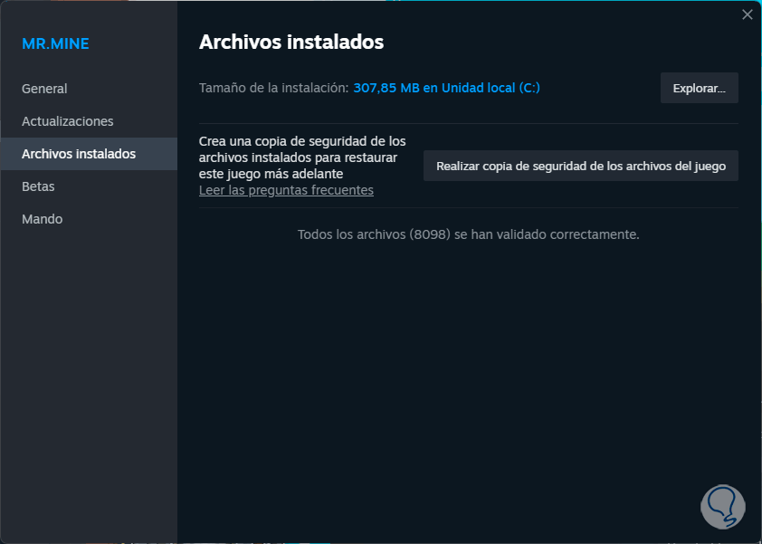Click the Explorar... button
Screen dimensions: 762x544
click(x=699, y=88)
